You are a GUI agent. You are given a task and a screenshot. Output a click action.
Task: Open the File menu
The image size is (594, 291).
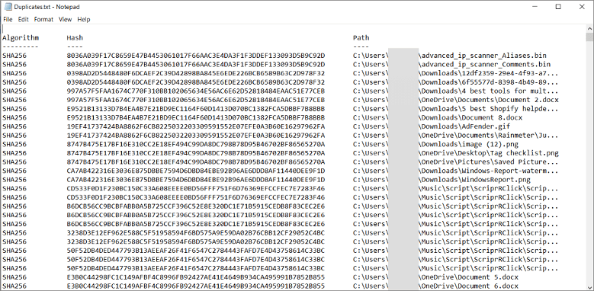pos(8,19)
